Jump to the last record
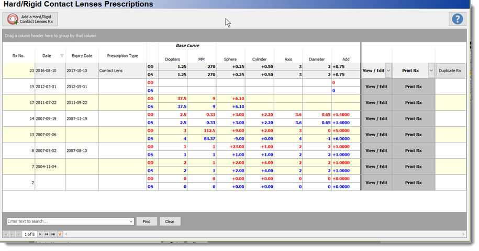This screenshot has width=479, height=251. coord(53,234)
